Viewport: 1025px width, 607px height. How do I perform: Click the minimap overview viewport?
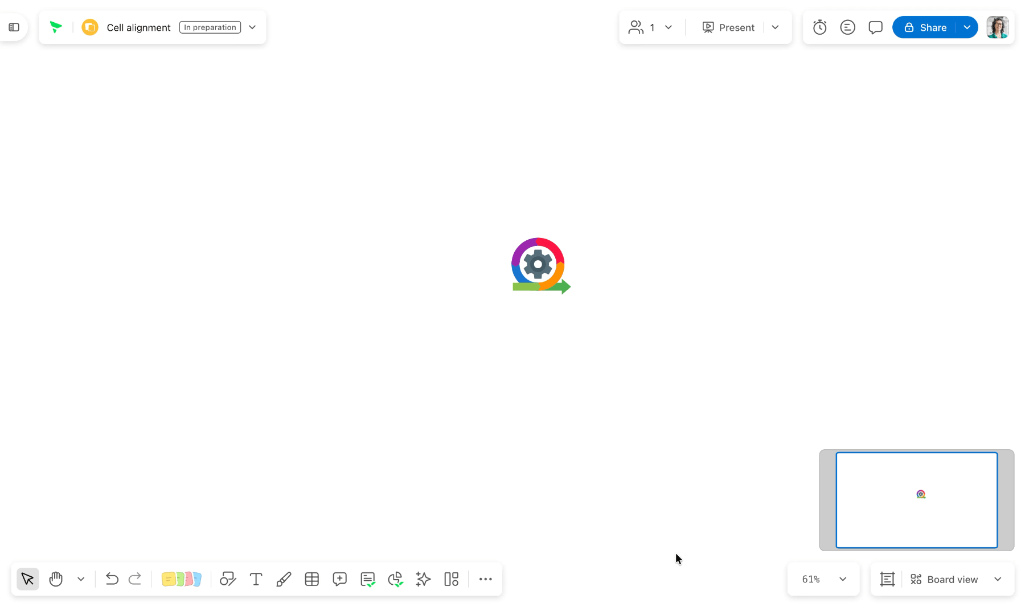pos(917,500)
